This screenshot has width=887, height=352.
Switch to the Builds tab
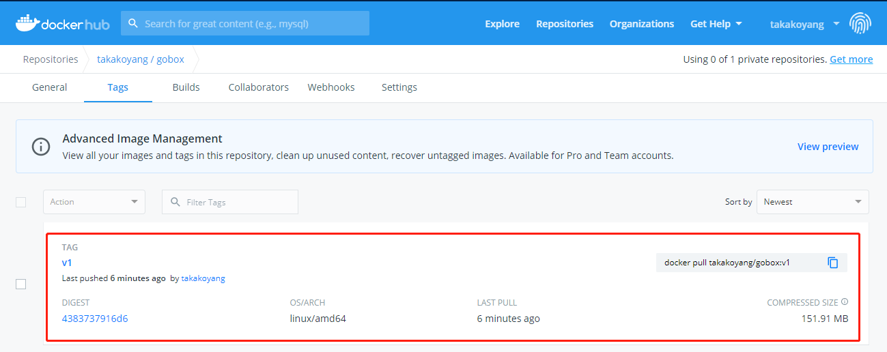[x=186, y=87]
